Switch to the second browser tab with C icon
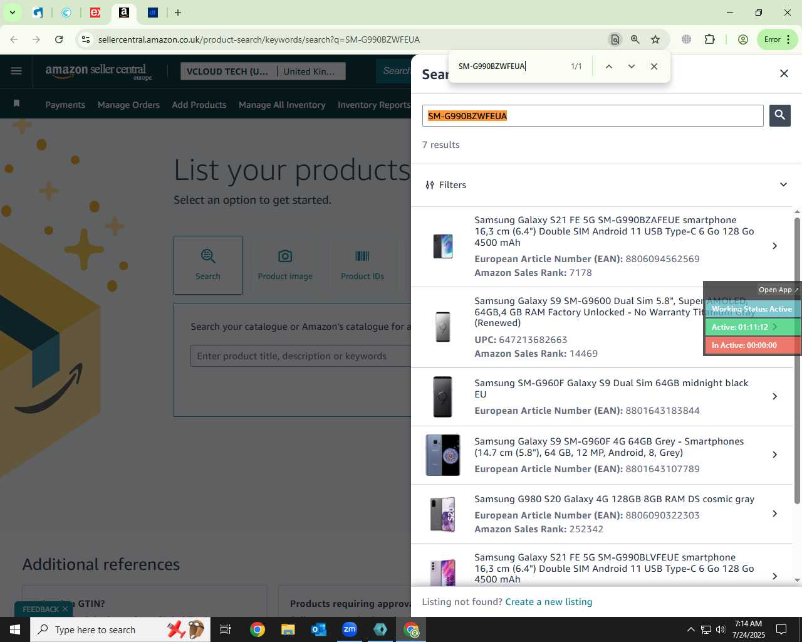 click(x=66, y=13)
